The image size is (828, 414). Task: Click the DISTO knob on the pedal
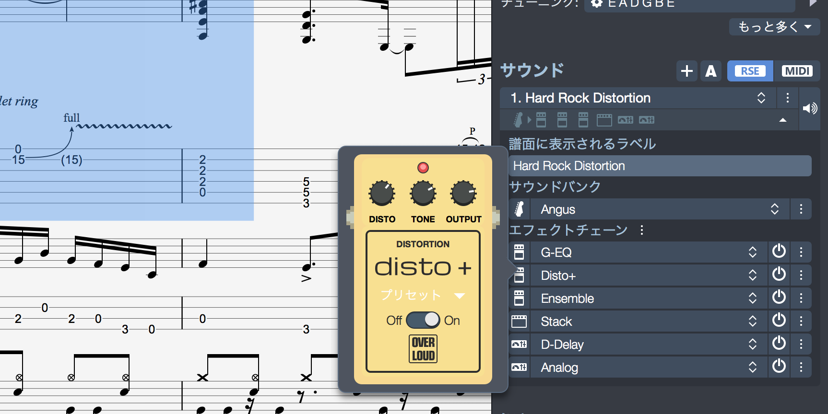click(382, 193)
